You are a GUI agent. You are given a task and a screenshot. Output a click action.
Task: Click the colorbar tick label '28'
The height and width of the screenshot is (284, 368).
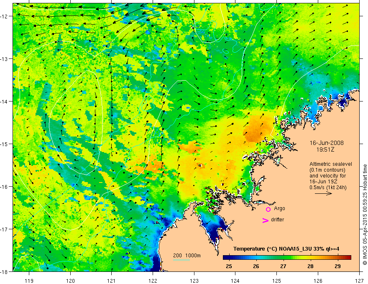tap(310, 266)
